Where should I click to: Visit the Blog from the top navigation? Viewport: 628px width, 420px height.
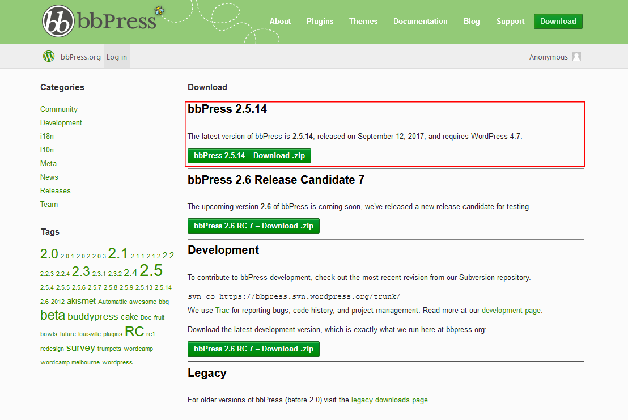[472, 21]
